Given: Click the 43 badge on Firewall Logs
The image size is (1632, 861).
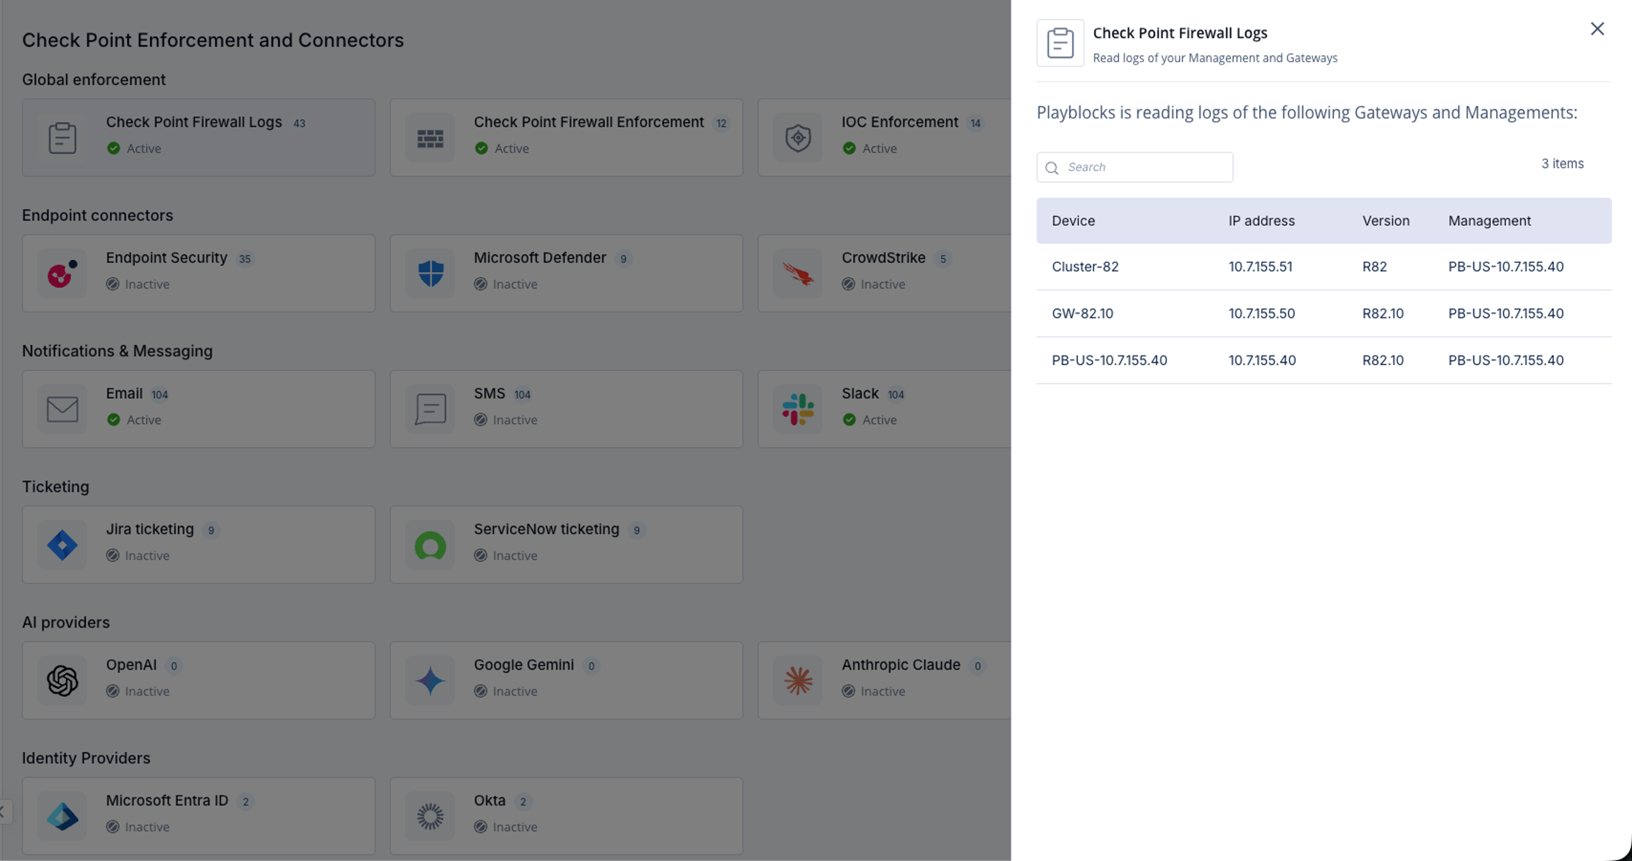Looking at the screenshot, I should [299, 124].
